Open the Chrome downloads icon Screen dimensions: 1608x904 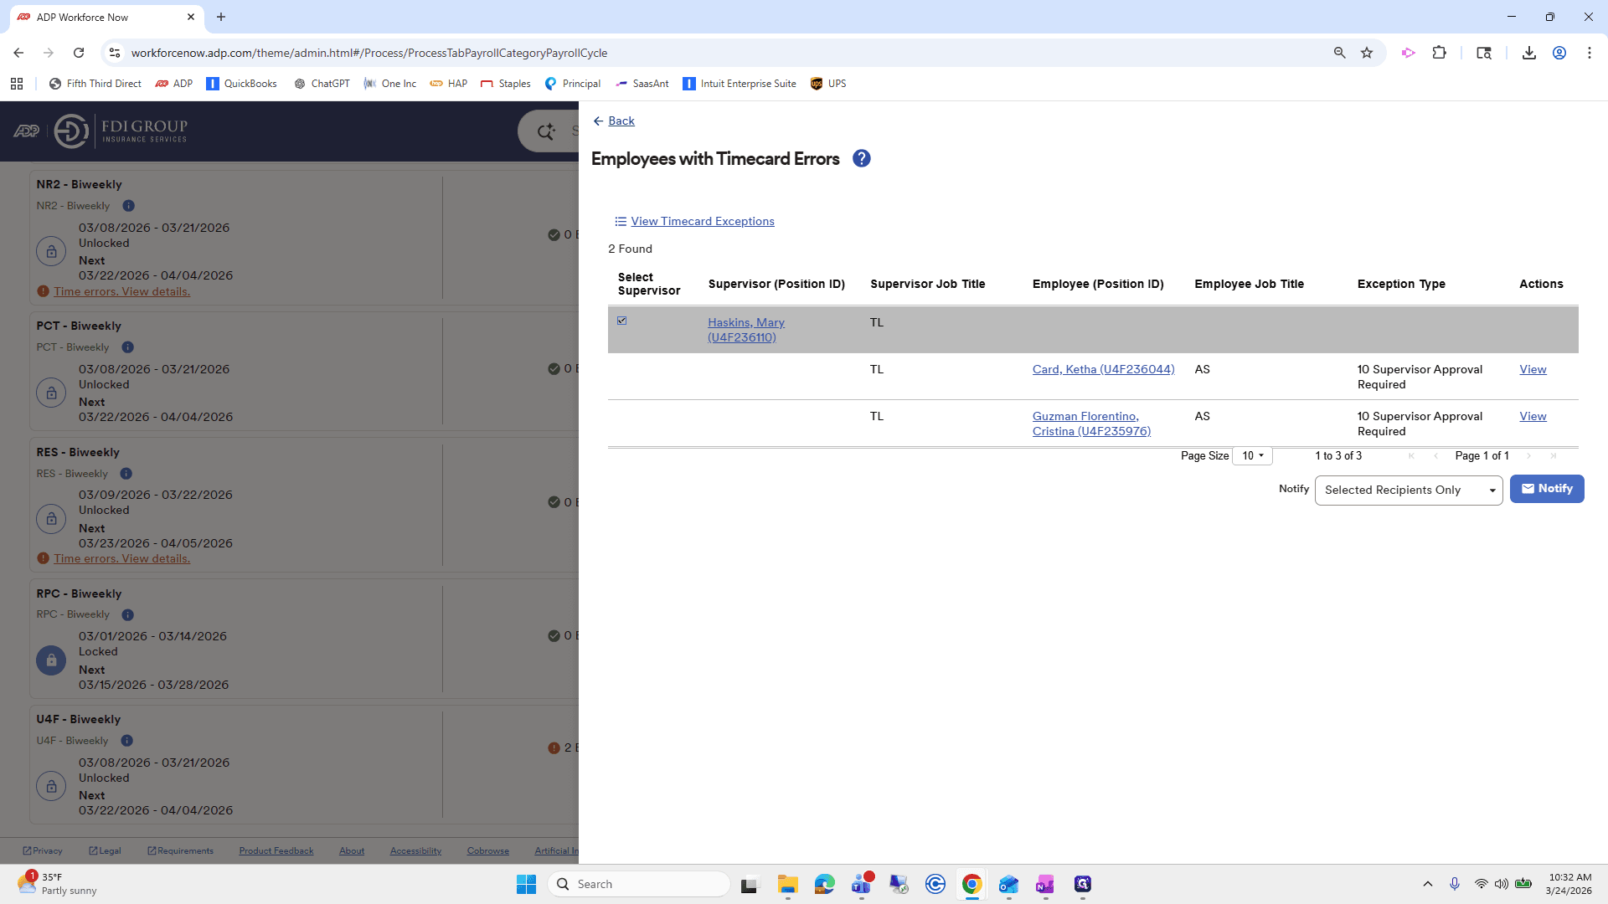coord(1528,53)
